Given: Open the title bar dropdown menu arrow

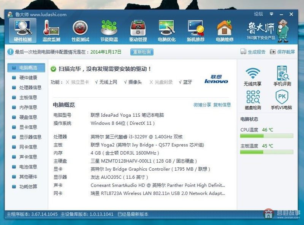Looking at the screenshot, I should tap(271, 14).
